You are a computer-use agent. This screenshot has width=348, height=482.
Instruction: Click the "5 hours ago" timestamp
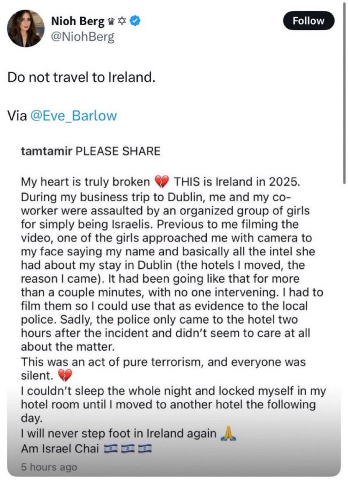coord(49,467)
